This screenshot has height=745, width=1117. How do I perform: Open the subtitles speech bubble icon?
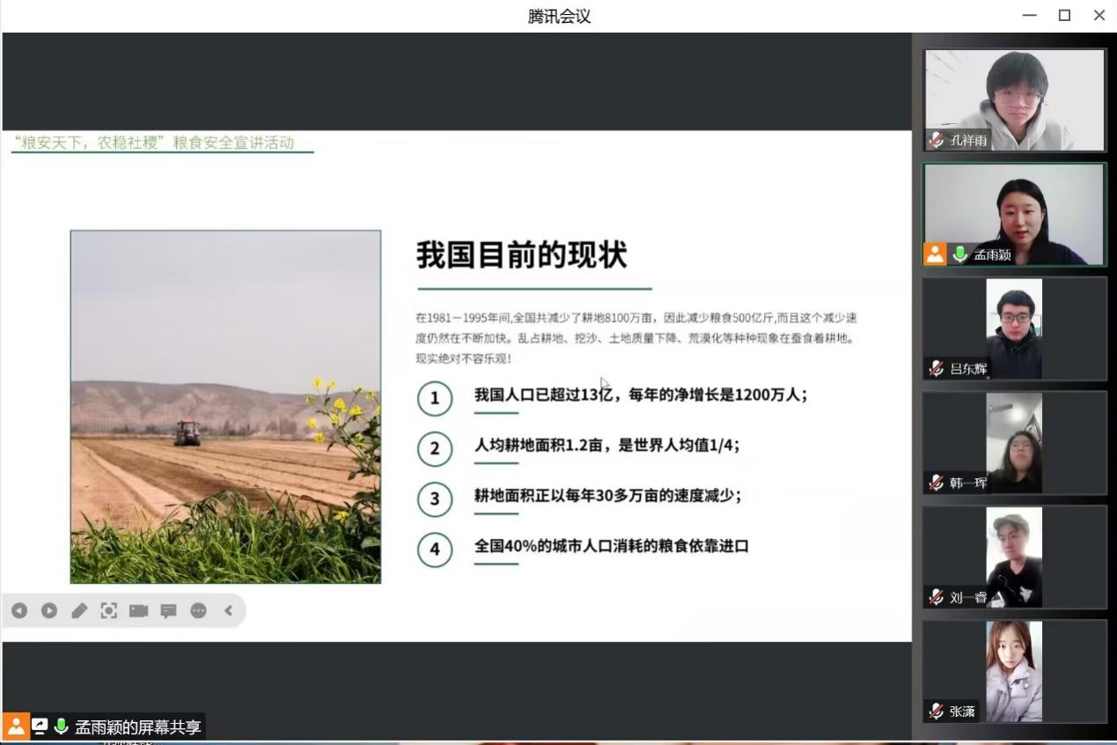tap(169, 610)
